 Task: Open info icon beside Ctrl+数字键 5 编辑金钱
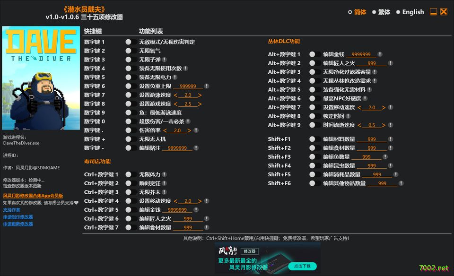click(196, 210)
